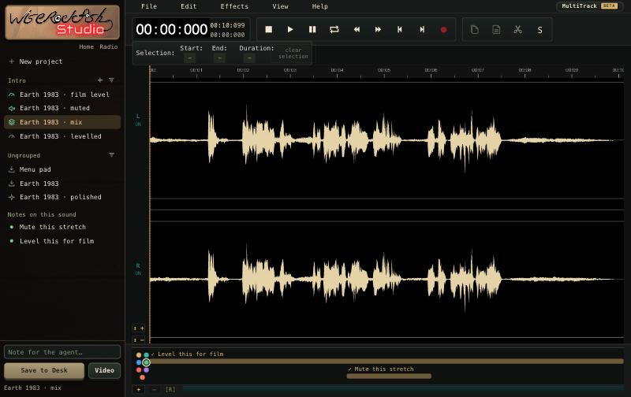The width and height of the screenshot is (631, 397).
Task: Click the Cut scissors icon
Action: pyautogui.click(x=518, y=29)
